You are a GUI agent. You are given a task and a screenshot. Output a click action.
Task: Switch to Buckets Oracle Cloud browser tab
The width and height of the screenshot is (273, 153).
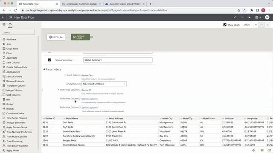[x=125, y=4]
